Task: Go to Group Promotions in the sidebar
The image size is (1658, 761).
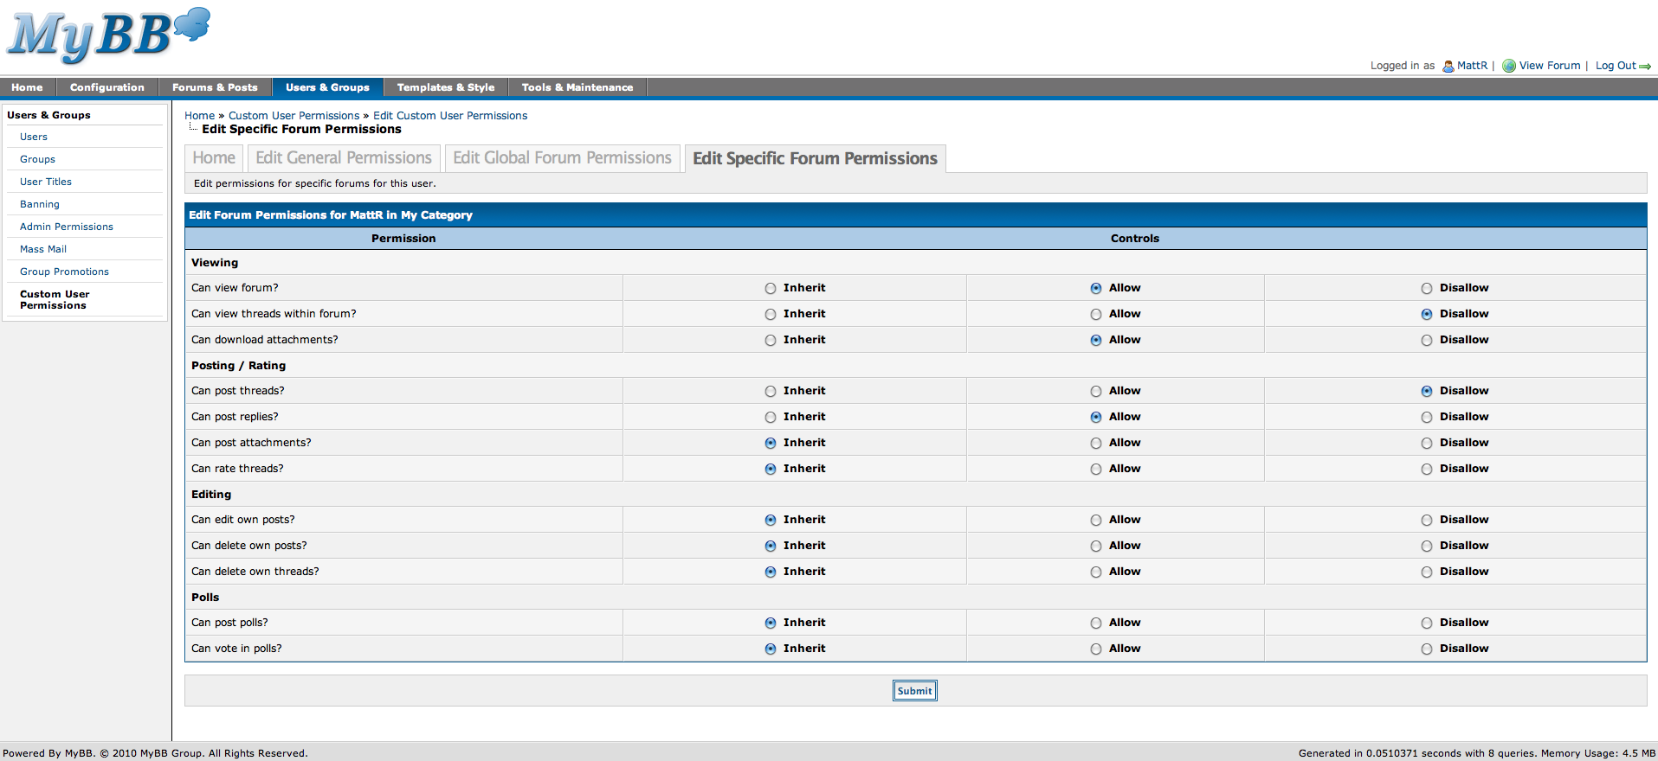Action: tap(64, 272)
